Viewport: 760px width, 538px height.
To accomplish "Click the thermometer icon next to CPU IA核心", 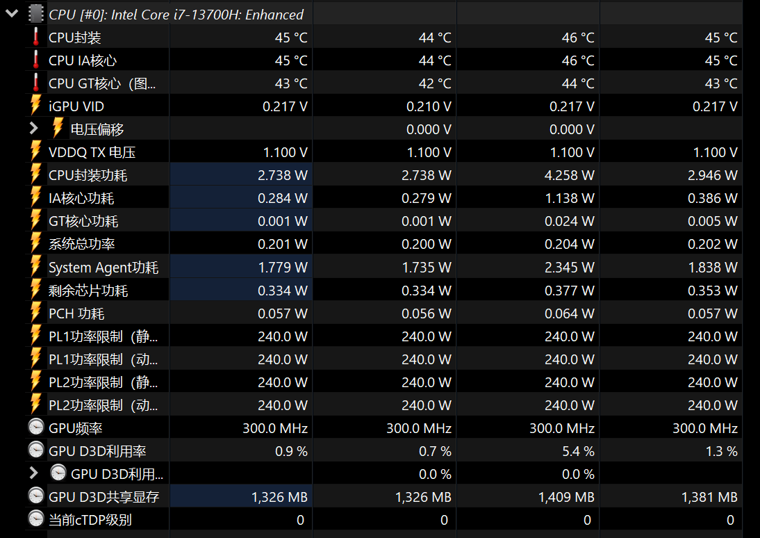I will (36, 60).
